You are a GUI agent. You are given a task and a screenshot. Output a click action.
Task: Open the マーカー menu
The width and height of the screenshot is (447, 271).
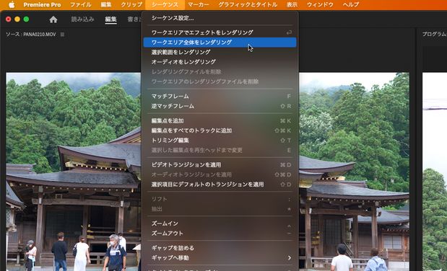click(199, 5)
